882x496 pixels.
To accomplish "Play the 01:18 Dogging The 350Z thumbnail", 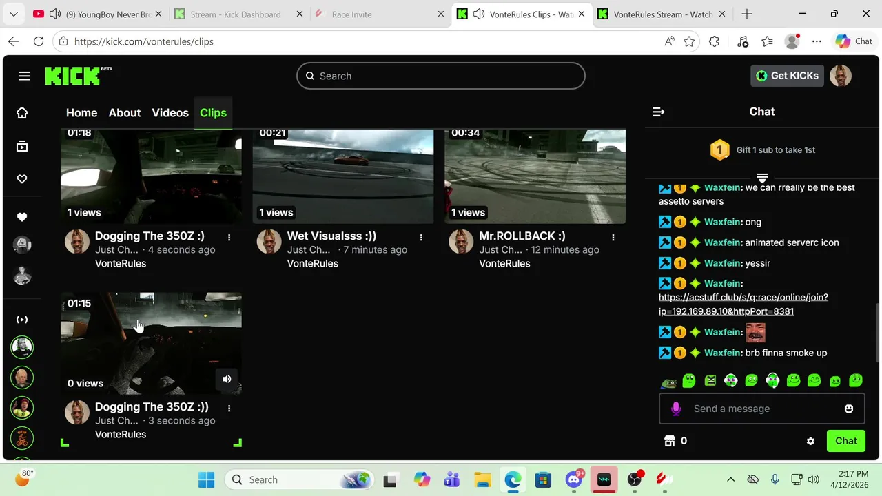I will pos(151,176).
